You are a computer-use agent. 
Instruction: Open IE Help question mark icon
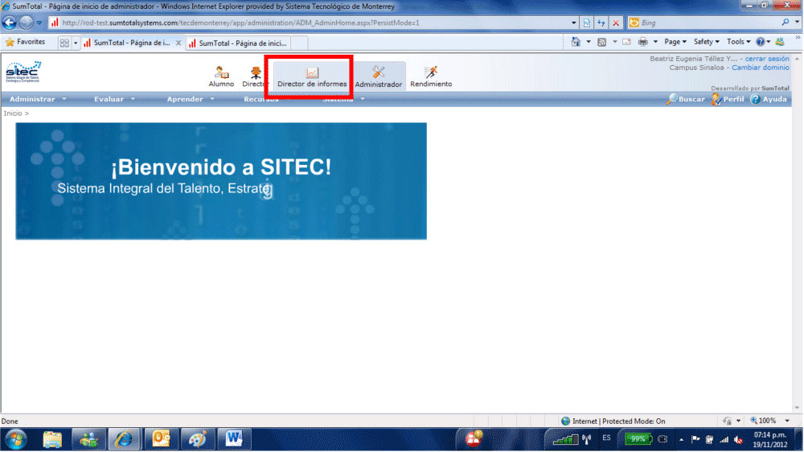pos(761,42)
